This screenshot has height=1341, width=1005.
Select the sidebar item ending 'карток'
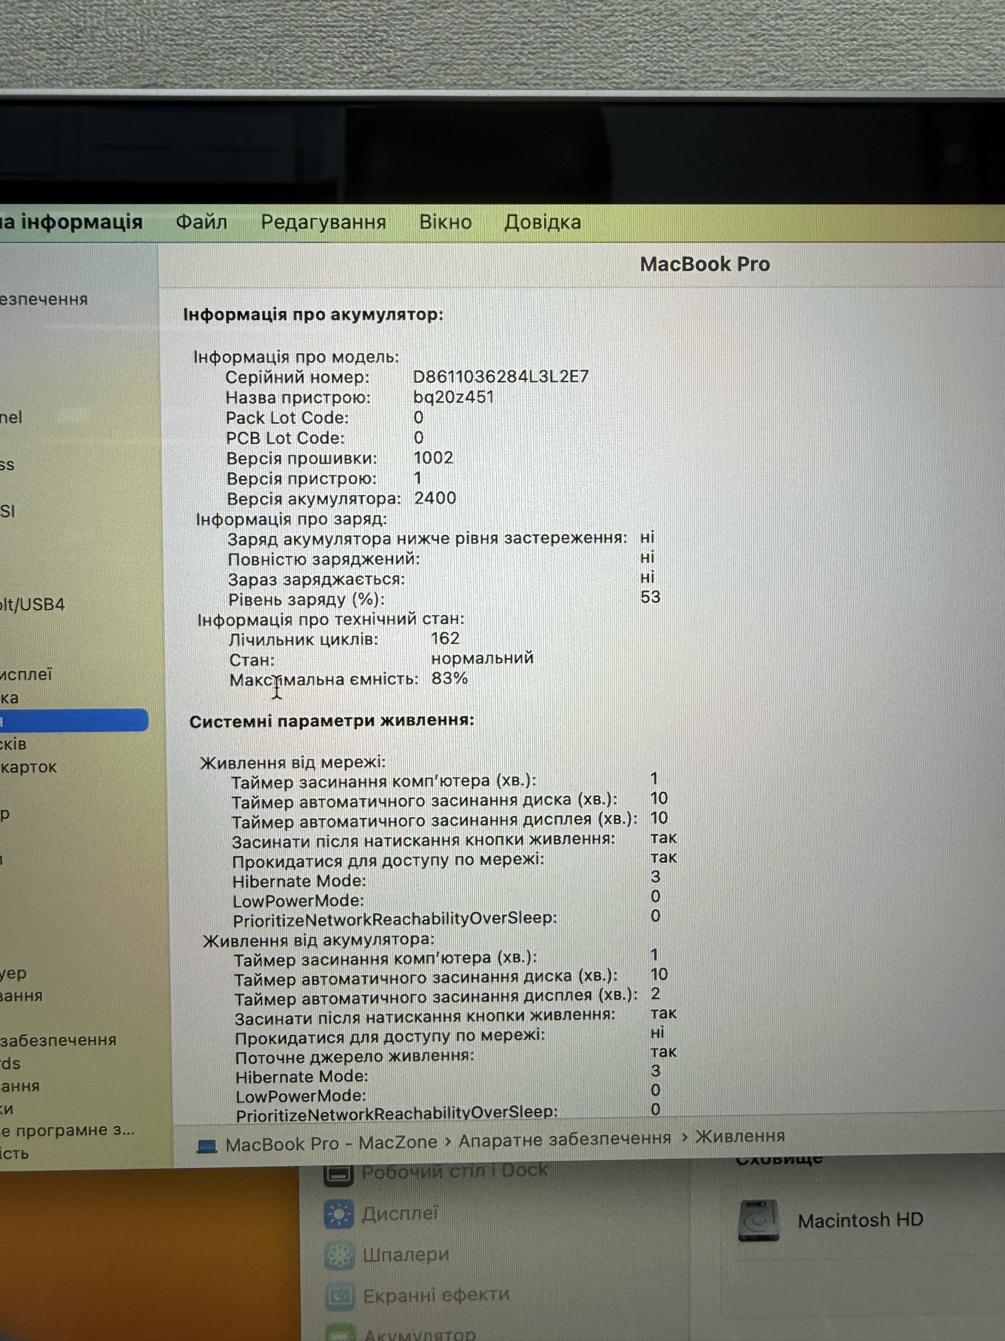tap(28, 767)
